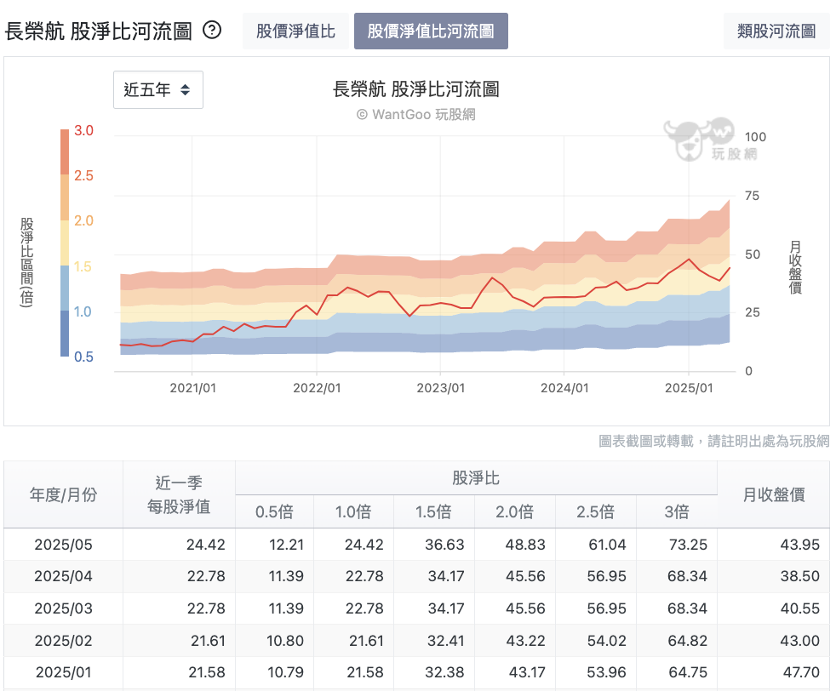Screen dimensions: 836x691
Task: Click the 1.5倍 column header
Action: 434,512
